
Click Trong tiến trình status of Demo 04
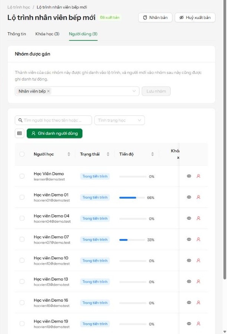coord(95,219)
